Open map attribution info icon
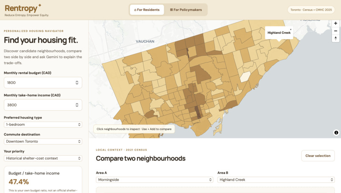 pos(336,133)
